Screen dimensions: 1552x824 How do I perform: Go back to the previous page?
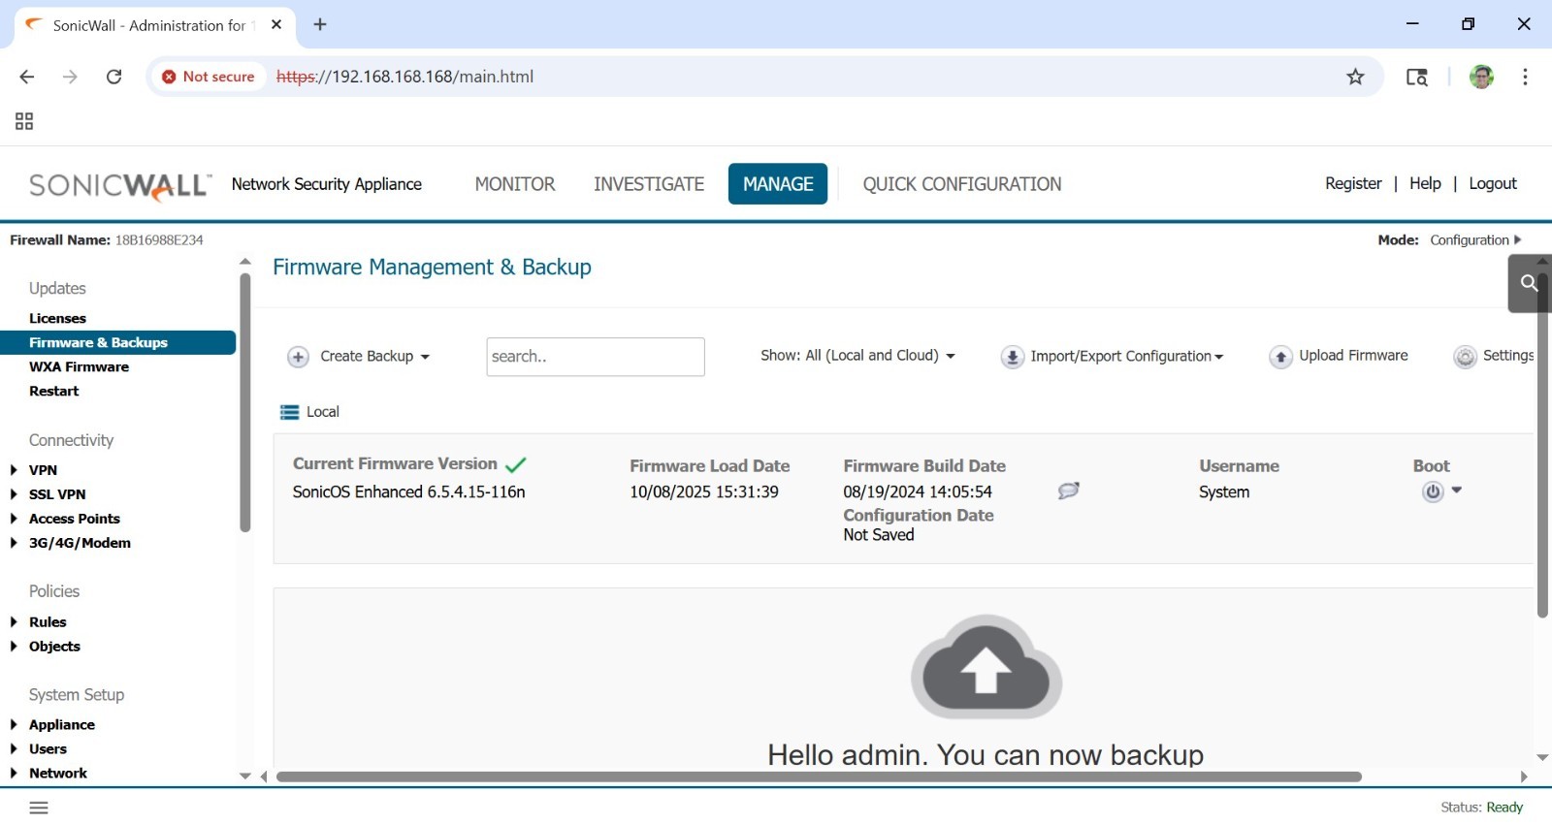click(27, 77)
